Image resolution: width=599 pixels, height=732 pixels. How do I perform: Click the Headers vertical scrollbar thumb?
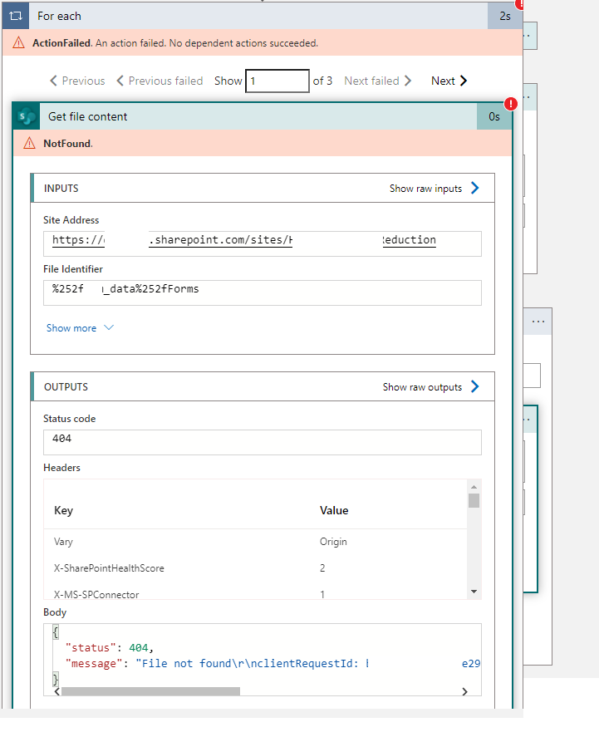pos(474,500)
